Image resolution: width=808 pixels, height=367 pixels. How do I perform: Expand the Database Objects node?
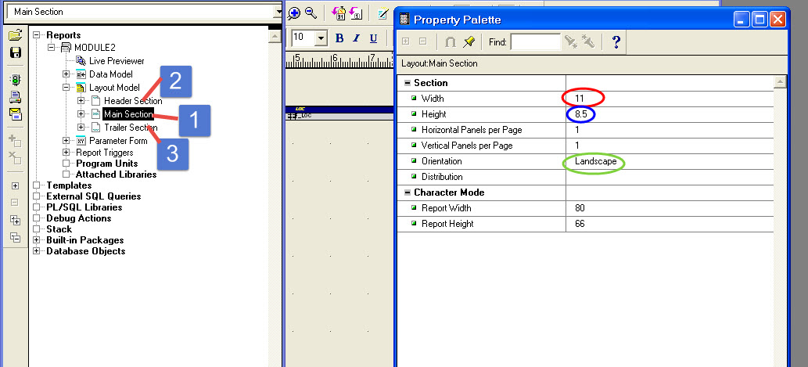point(37,251)
